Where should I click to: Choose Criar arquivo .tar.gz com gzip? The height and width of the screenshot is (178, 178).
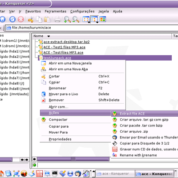tap(145, 120)
